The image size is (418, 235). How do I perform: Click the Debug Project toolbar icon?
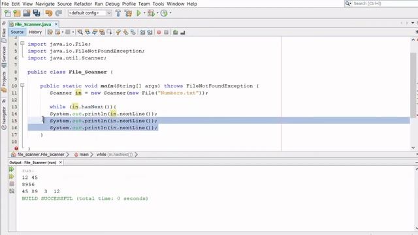pyautogui.click(x=151, y=13)
